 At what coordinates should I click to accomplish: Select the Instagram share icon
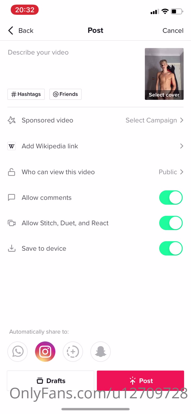click(45, 352)
